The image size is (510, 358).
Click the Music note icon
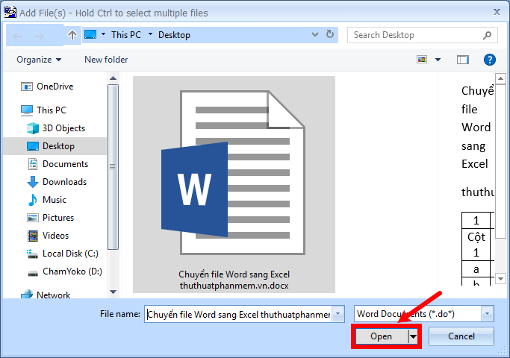33,200
